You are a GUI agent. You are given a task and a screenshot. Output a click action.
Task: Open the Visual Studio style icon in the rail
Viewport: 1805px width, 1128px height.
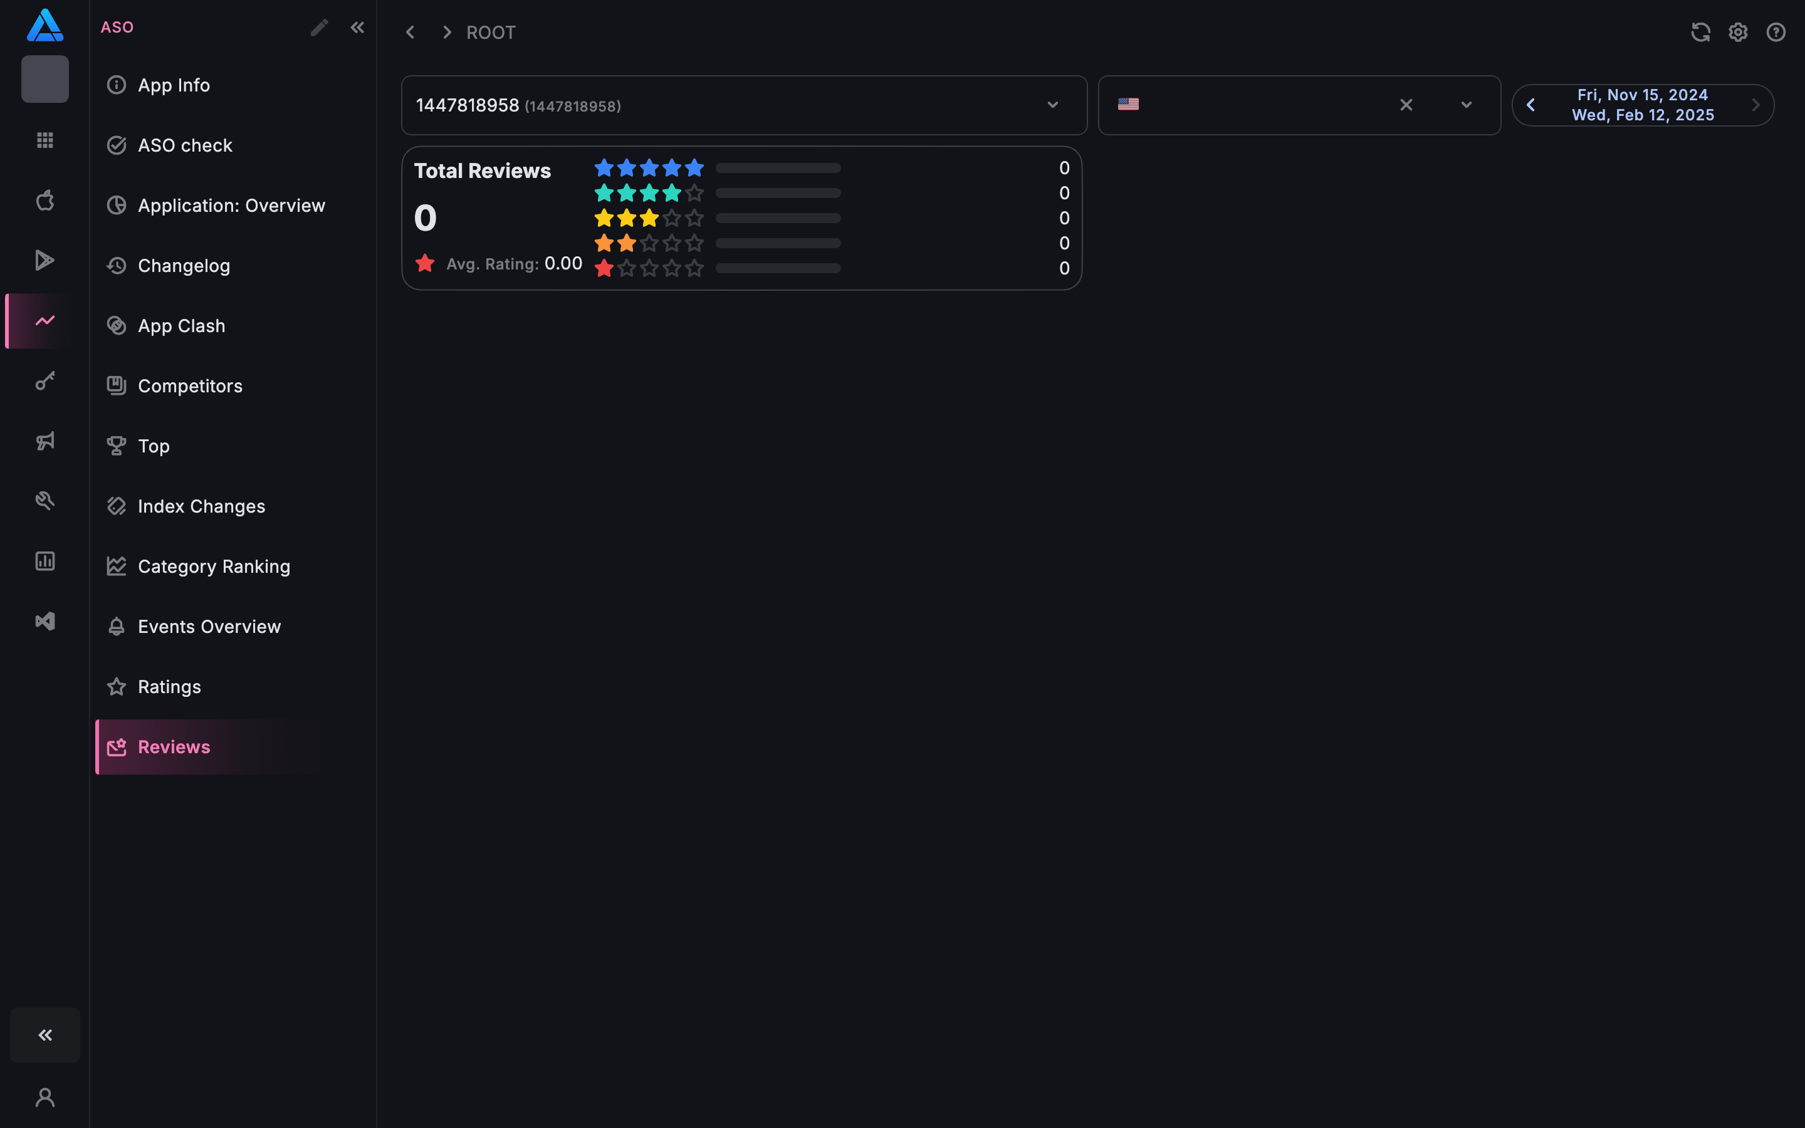44,622
